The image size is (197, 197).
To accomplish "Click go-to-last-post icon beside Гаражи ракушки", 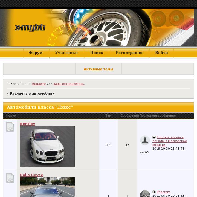I will 154,137.
